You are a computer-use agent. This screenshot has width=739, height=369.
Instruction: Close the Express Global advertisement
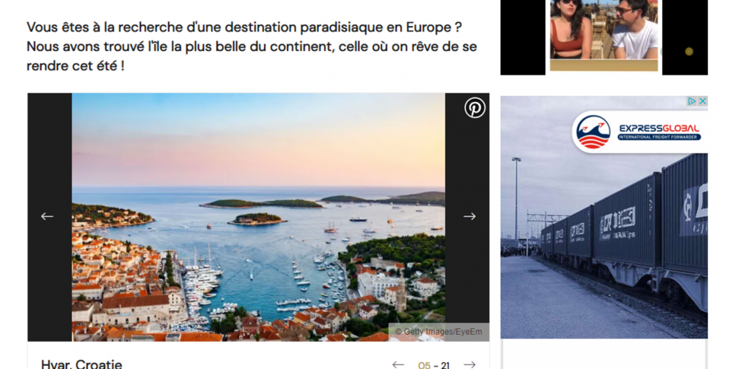click(x=702, y=101)
